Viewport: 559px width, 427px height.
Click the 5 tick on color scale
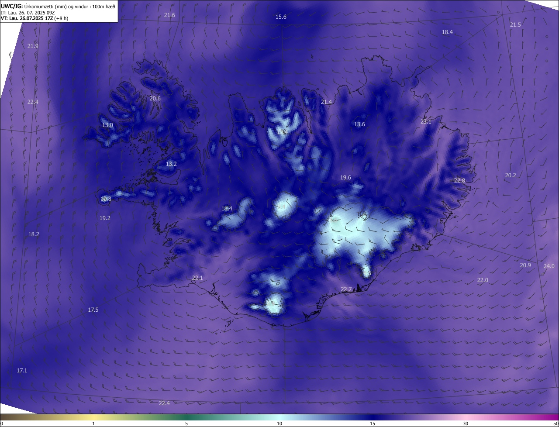point(186,424)
